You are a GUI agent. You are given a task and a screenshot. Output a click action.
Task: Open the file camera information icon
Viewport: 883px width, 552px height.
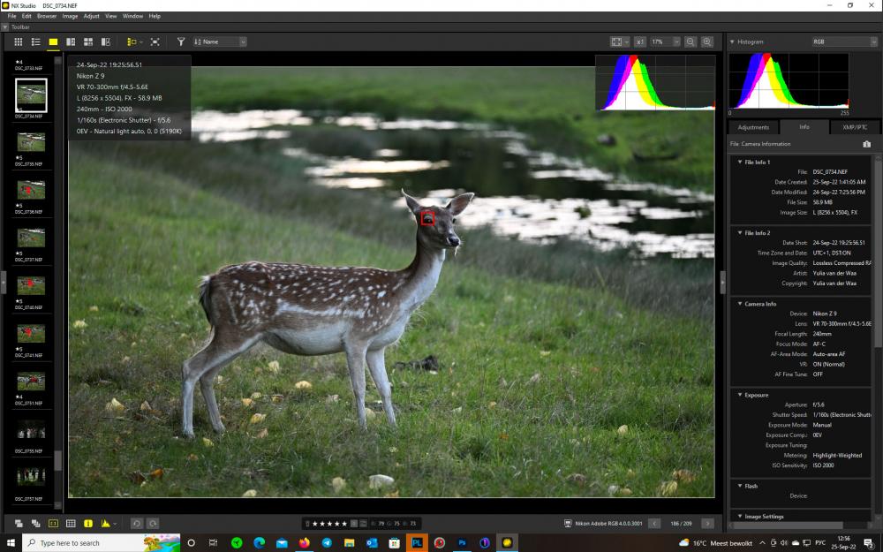(867, 144)
